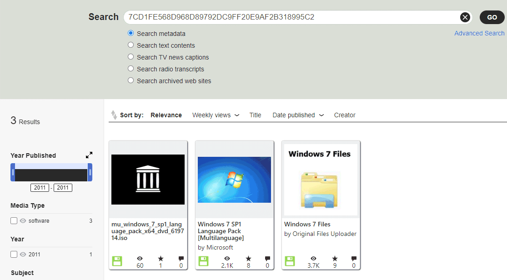Click the reviews comment icon on Windows 7 Files card
The height and width of the screenshot is (280, 507).
point(354,259)
